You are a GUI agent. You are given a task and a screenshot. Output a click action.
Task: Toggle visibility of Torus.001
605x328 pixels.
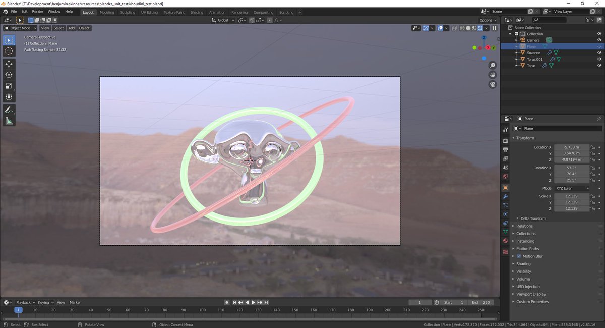(599, 59)
